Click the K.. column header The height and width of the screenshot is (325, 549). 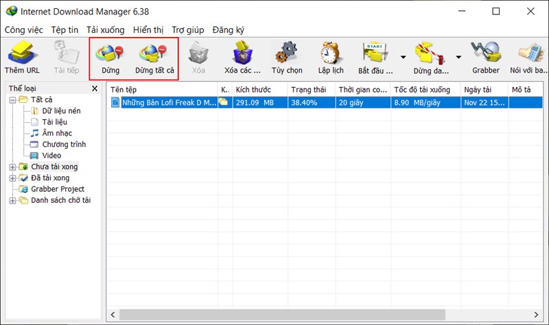coord(225,90)
